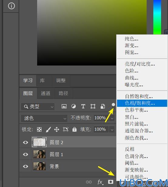
Task: Select the 图层 1 thumbnail
Action: (x=39, y=154)
